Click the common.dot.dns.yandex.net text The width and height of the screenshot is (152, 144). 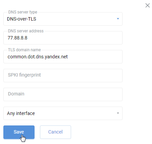pos(38,57)
